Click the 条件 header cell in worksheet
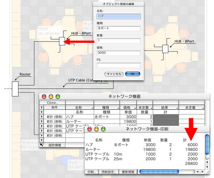 coord(54,107)
